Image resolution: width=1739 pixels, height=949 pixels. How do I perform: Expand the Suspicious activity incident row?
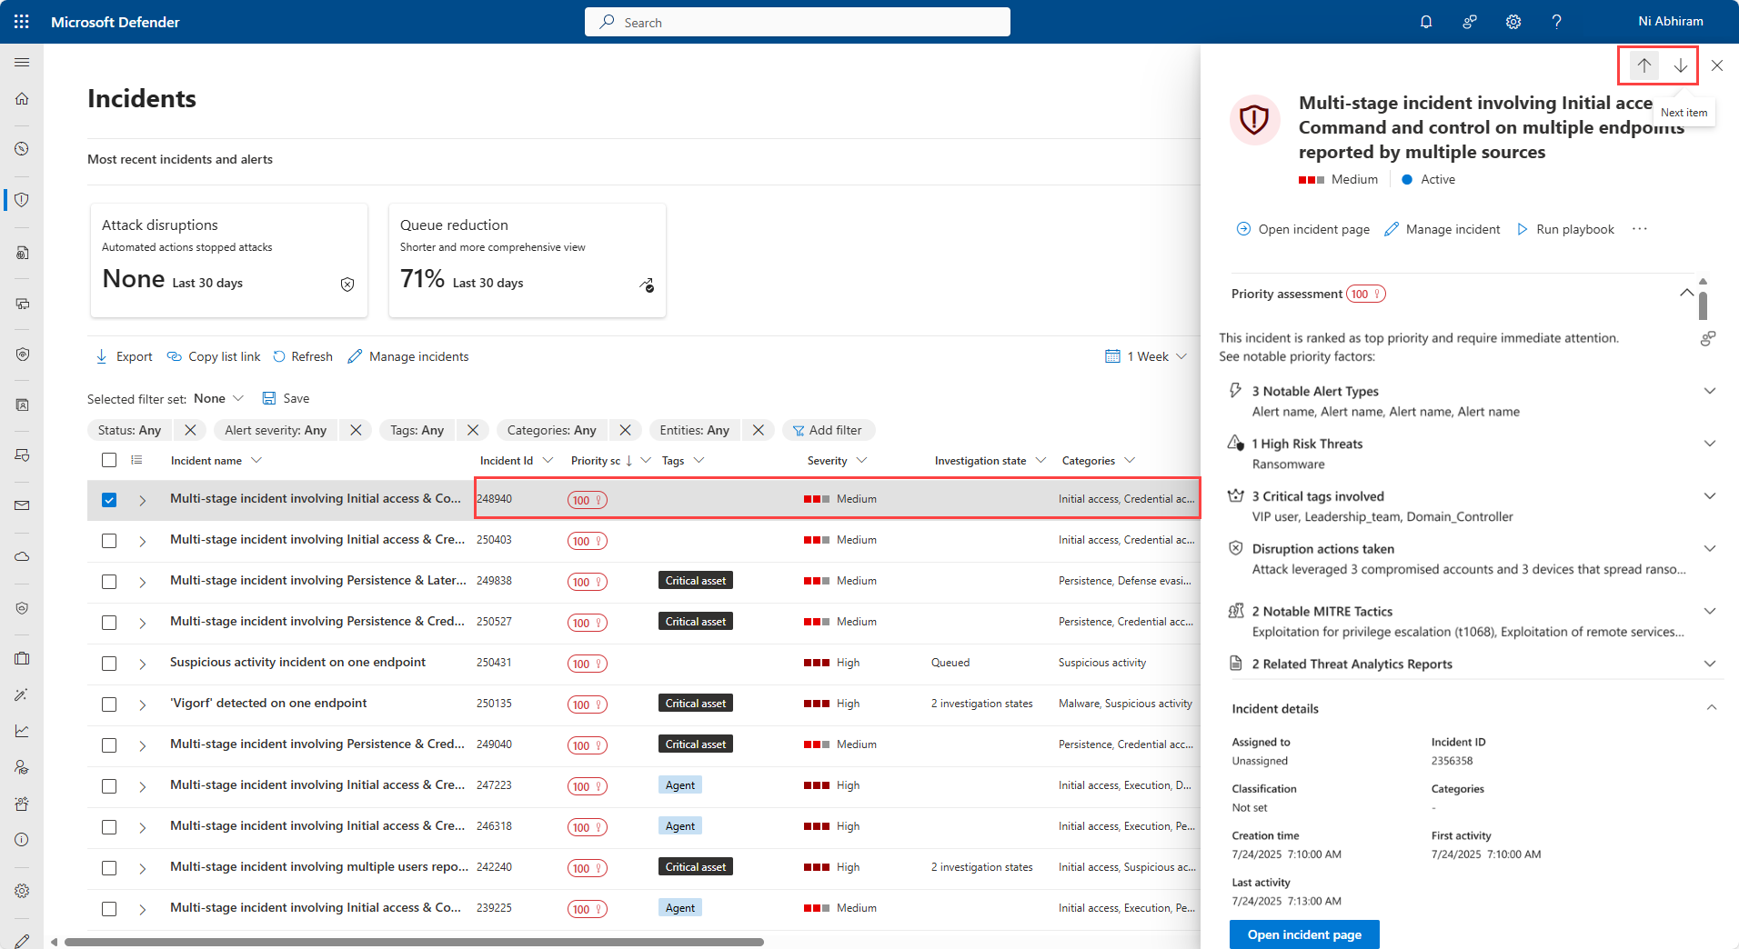click(143, 664)
